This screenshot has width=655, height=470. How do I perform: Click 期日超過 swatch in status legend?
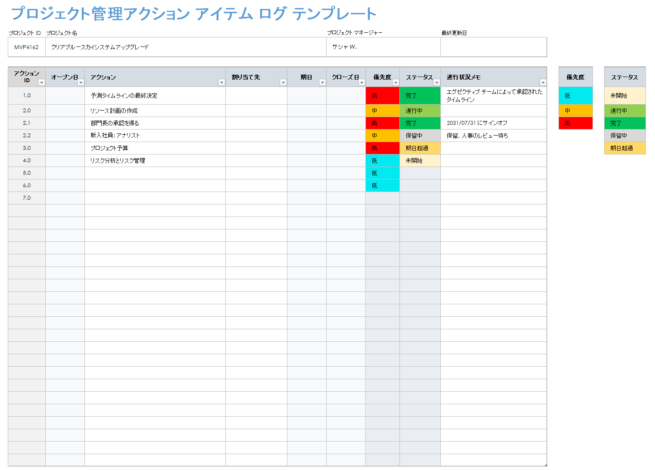625,148
